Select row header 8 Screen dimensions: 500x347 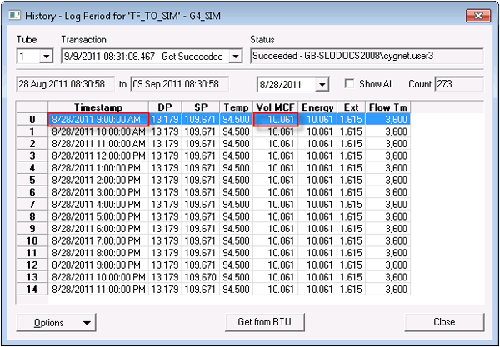32,216
